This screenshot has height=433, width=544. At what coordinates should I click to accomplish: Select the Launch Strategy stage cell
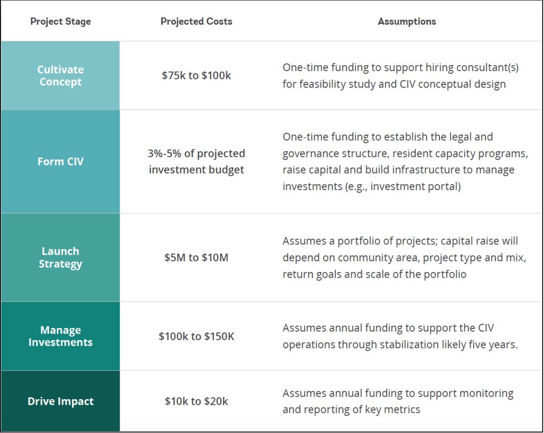point(60,257)
